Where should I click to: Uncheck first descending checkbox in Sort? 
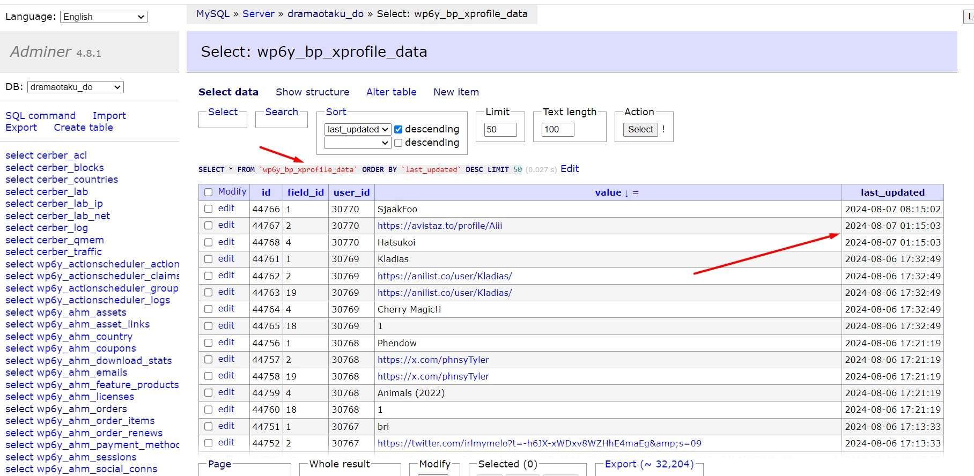398,129
